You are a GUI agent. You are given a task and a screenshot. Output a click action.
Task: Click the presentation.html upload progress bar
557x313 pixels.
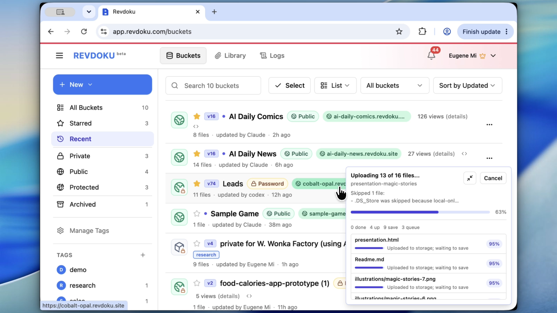click(x=369, y=248)
